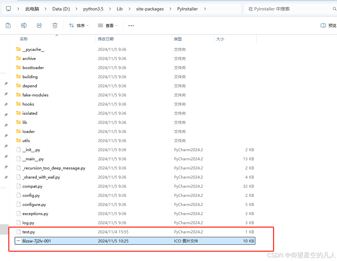
Task: Select file configure.py
Action: pos(34,204)
